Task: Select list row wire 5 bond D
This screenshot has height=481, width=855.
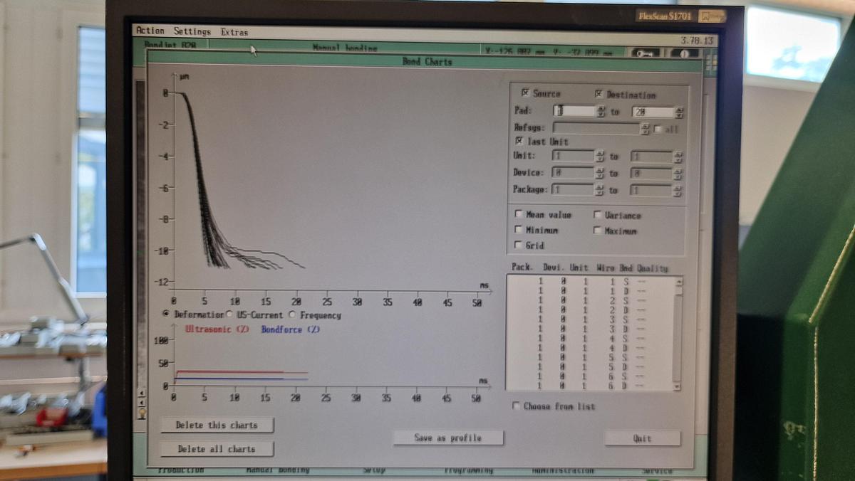Action: tap(590, 366)
